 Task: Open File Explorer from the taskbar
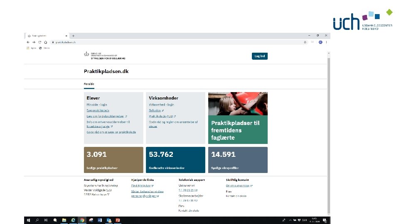(x=64, y=220)
